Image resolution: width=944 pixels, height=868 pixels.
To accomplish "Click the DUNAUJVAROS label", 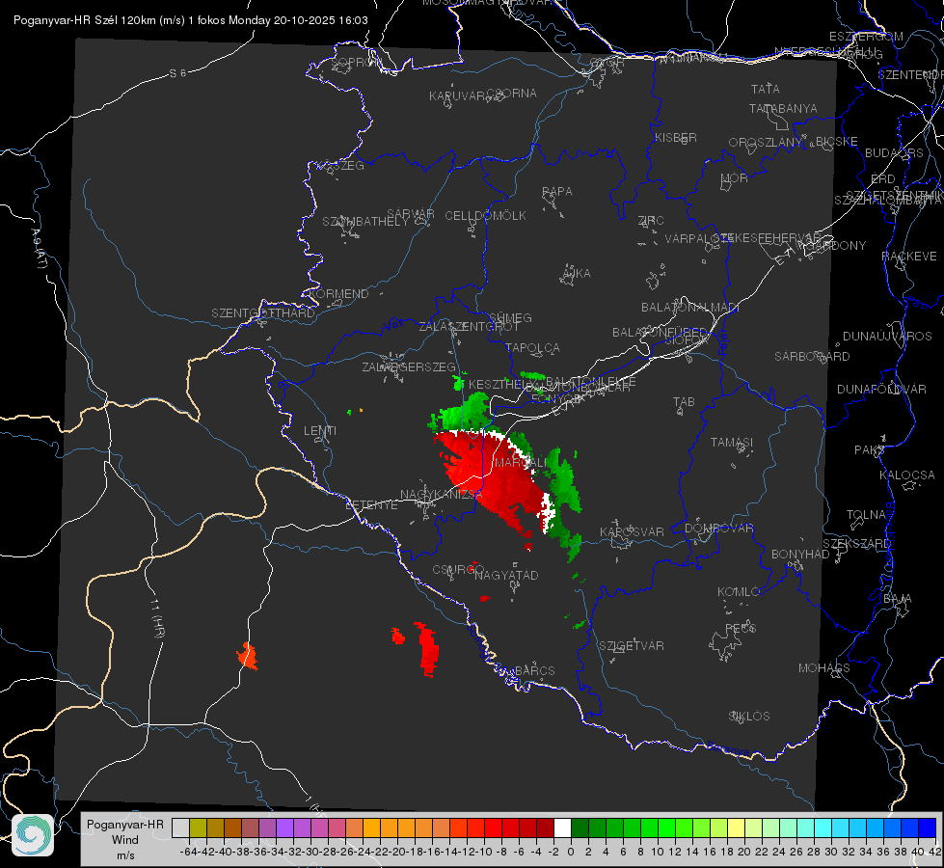I will tap(887, 337).
